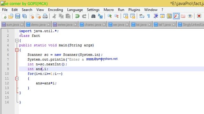Screen dimensions: 204x114
Task: Close the list.java tab
Action: pos(149,25)
